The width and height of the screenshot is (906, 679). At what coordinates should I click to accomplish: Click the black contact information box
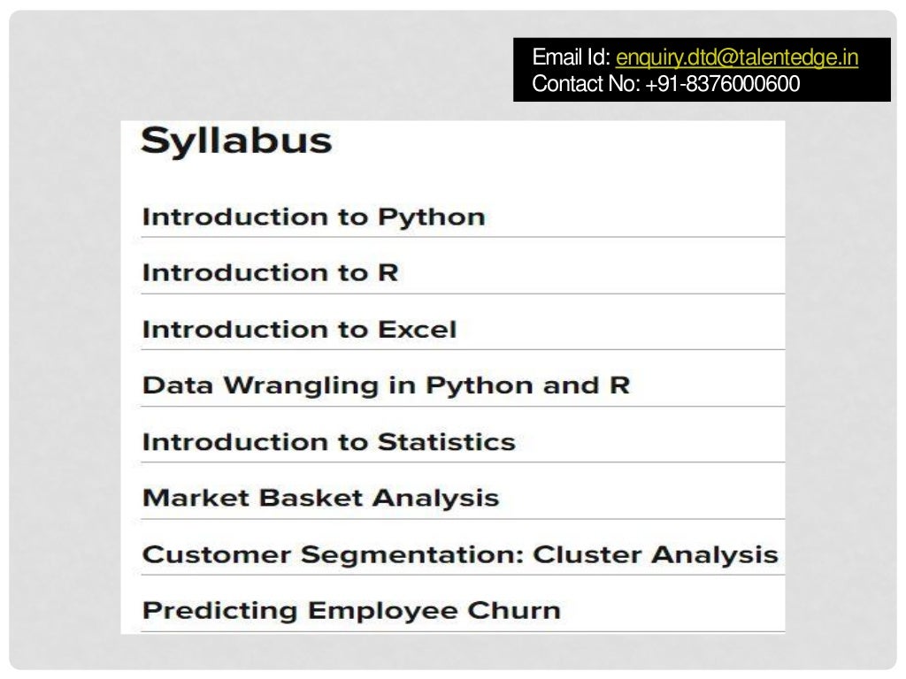[x=702, y=70]
